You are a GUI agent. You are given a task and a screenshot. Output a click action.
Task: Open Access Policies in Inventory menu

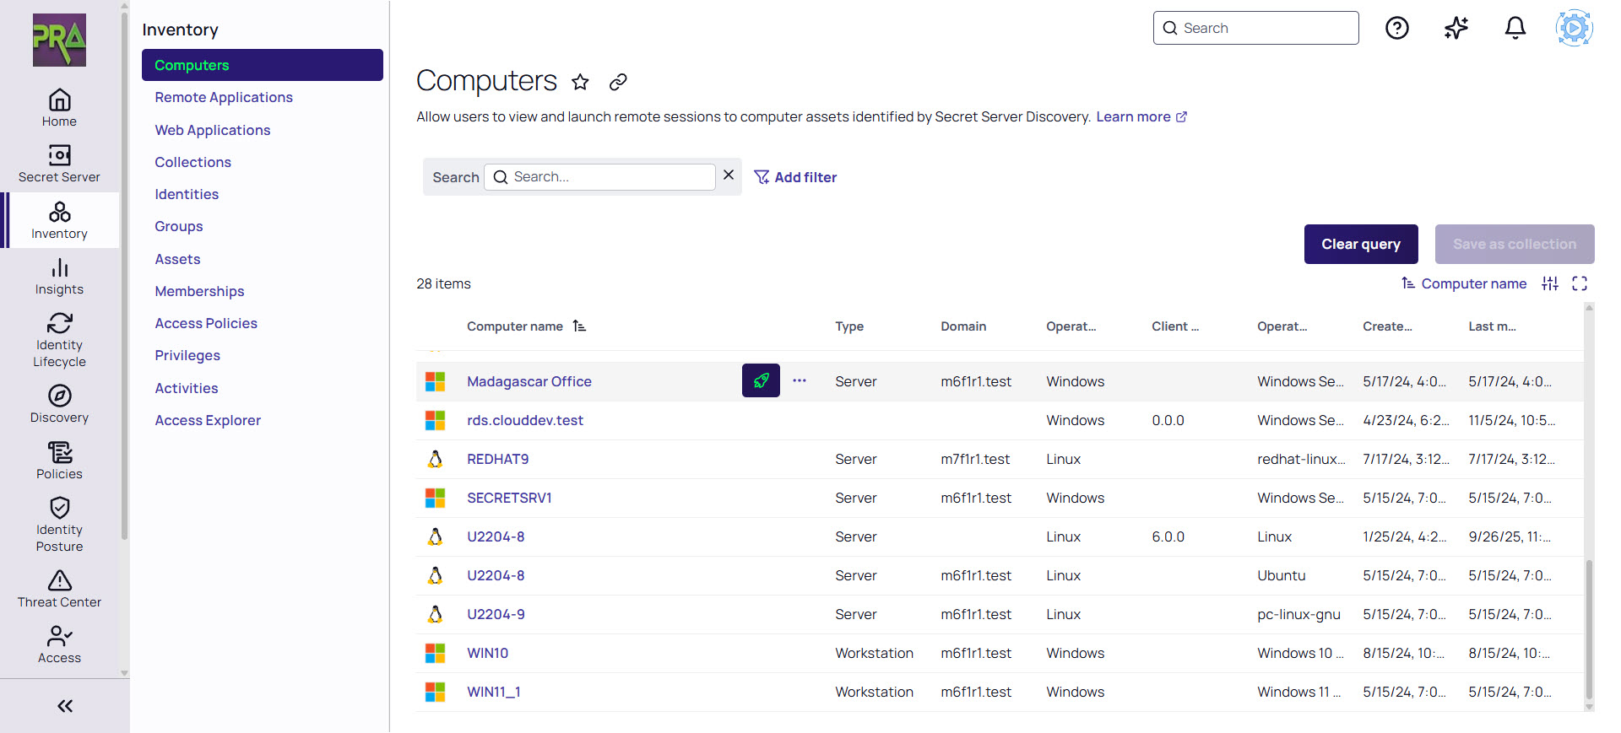point(206,323)
